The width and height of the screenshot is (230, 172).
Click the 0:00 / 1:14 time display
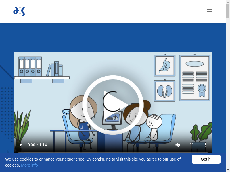(x=37, y=145)
